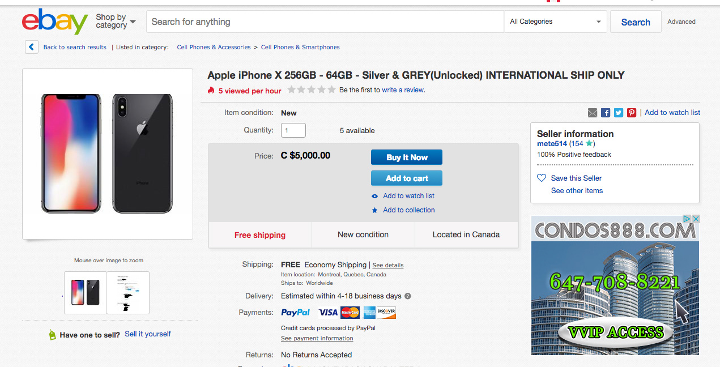Viewport: 720px width, 367px height.
Task: Click the main iPhone X product image
Action: pyautogui.click(x=108, y=154)
